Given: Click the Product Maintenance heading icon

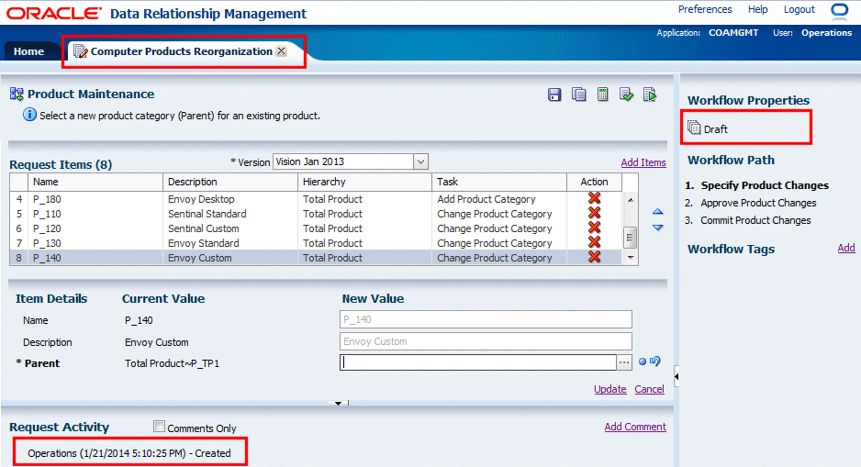Looking at the screenshot, I should (x=17, y=94).
